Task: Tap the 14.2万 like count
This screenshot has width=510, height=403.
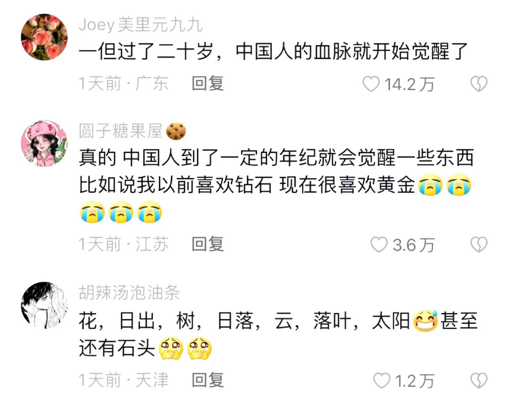Action: (410, 84)
